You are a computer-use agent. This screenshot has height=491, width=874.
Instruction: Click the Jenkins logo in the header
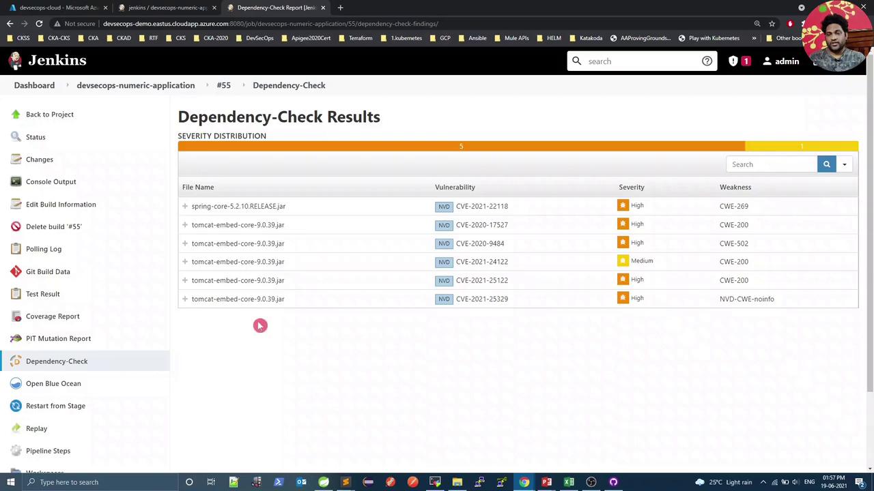(x=47, y=61)
